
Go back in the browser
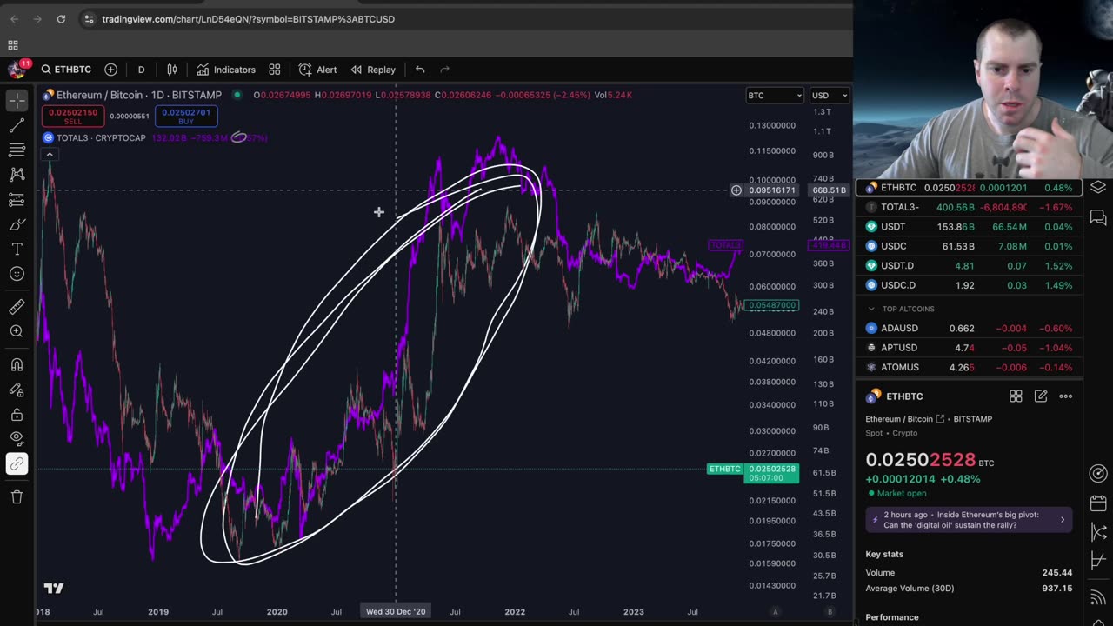point(14,19)
